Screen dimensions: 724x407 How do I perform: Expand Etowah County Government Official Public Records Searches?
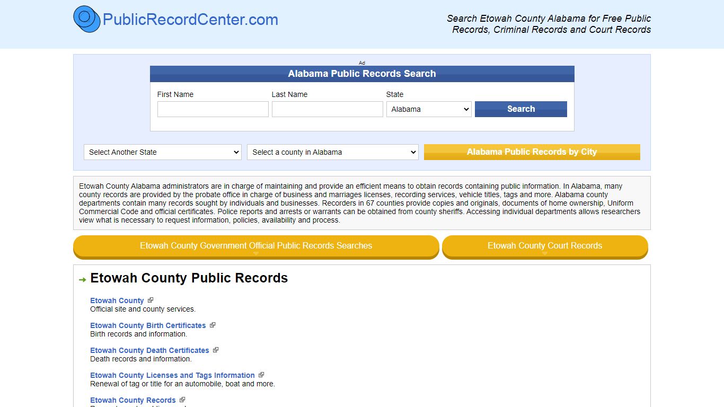tap(256, 246)
